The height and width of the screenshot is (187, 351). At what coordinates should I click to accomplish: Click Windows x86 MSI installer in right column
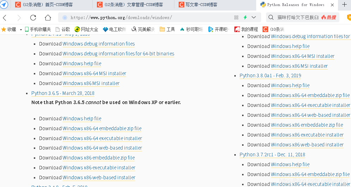point(299,66)
